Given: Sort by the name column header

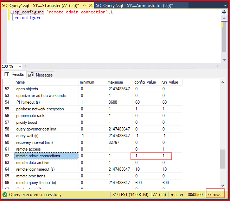Looking at the screenshot, I should pos(46,82).
